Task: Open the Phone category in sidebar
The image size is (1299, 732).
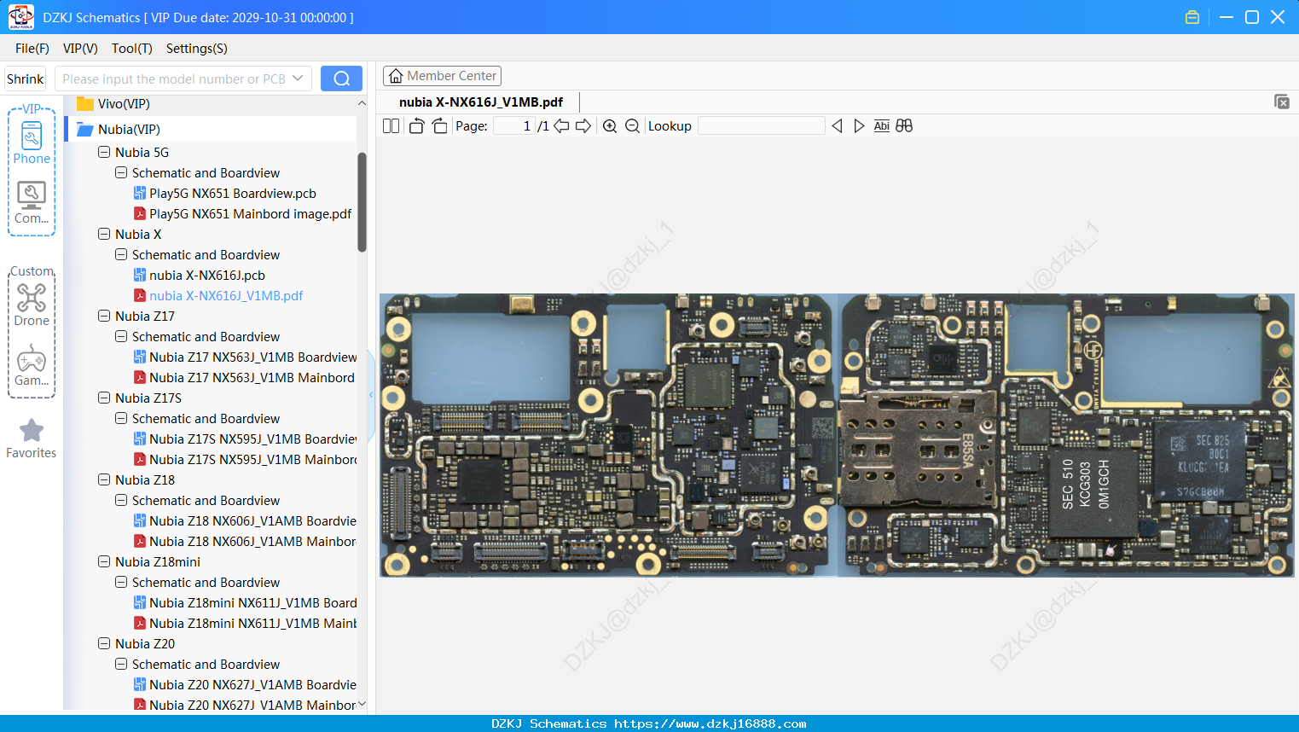Action: [32, 143]
